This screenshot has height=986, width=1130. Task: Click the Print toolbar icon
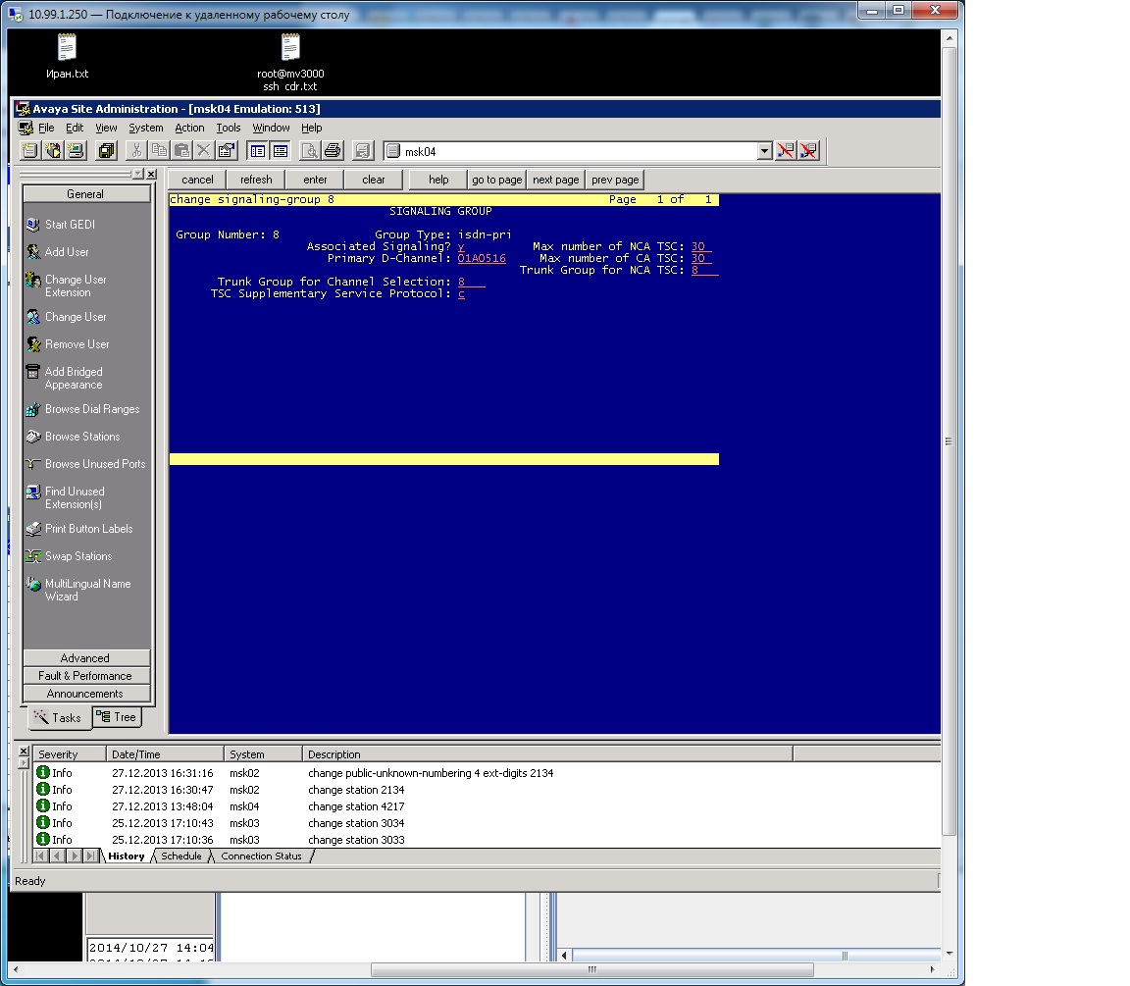[x=333, y=151]
